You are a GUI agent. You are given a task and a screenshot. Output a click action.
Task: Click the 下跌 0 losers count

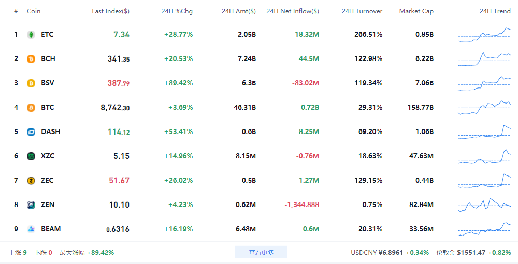(x=44, y=253)
